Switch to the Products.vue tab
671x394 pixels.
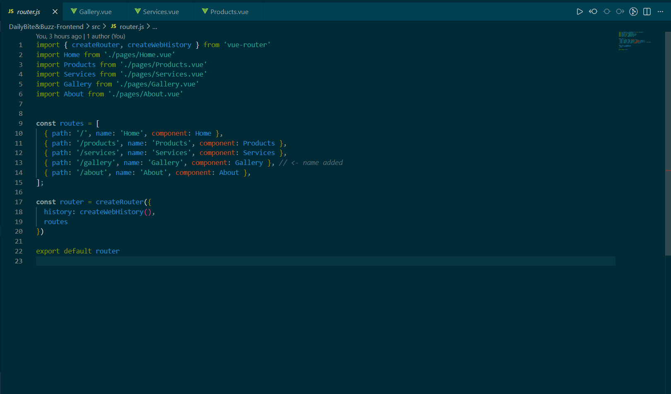tap(228, 11)
